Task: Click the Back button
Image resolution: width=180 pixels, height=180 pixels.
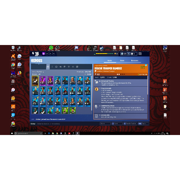Action: pos(143,124)
